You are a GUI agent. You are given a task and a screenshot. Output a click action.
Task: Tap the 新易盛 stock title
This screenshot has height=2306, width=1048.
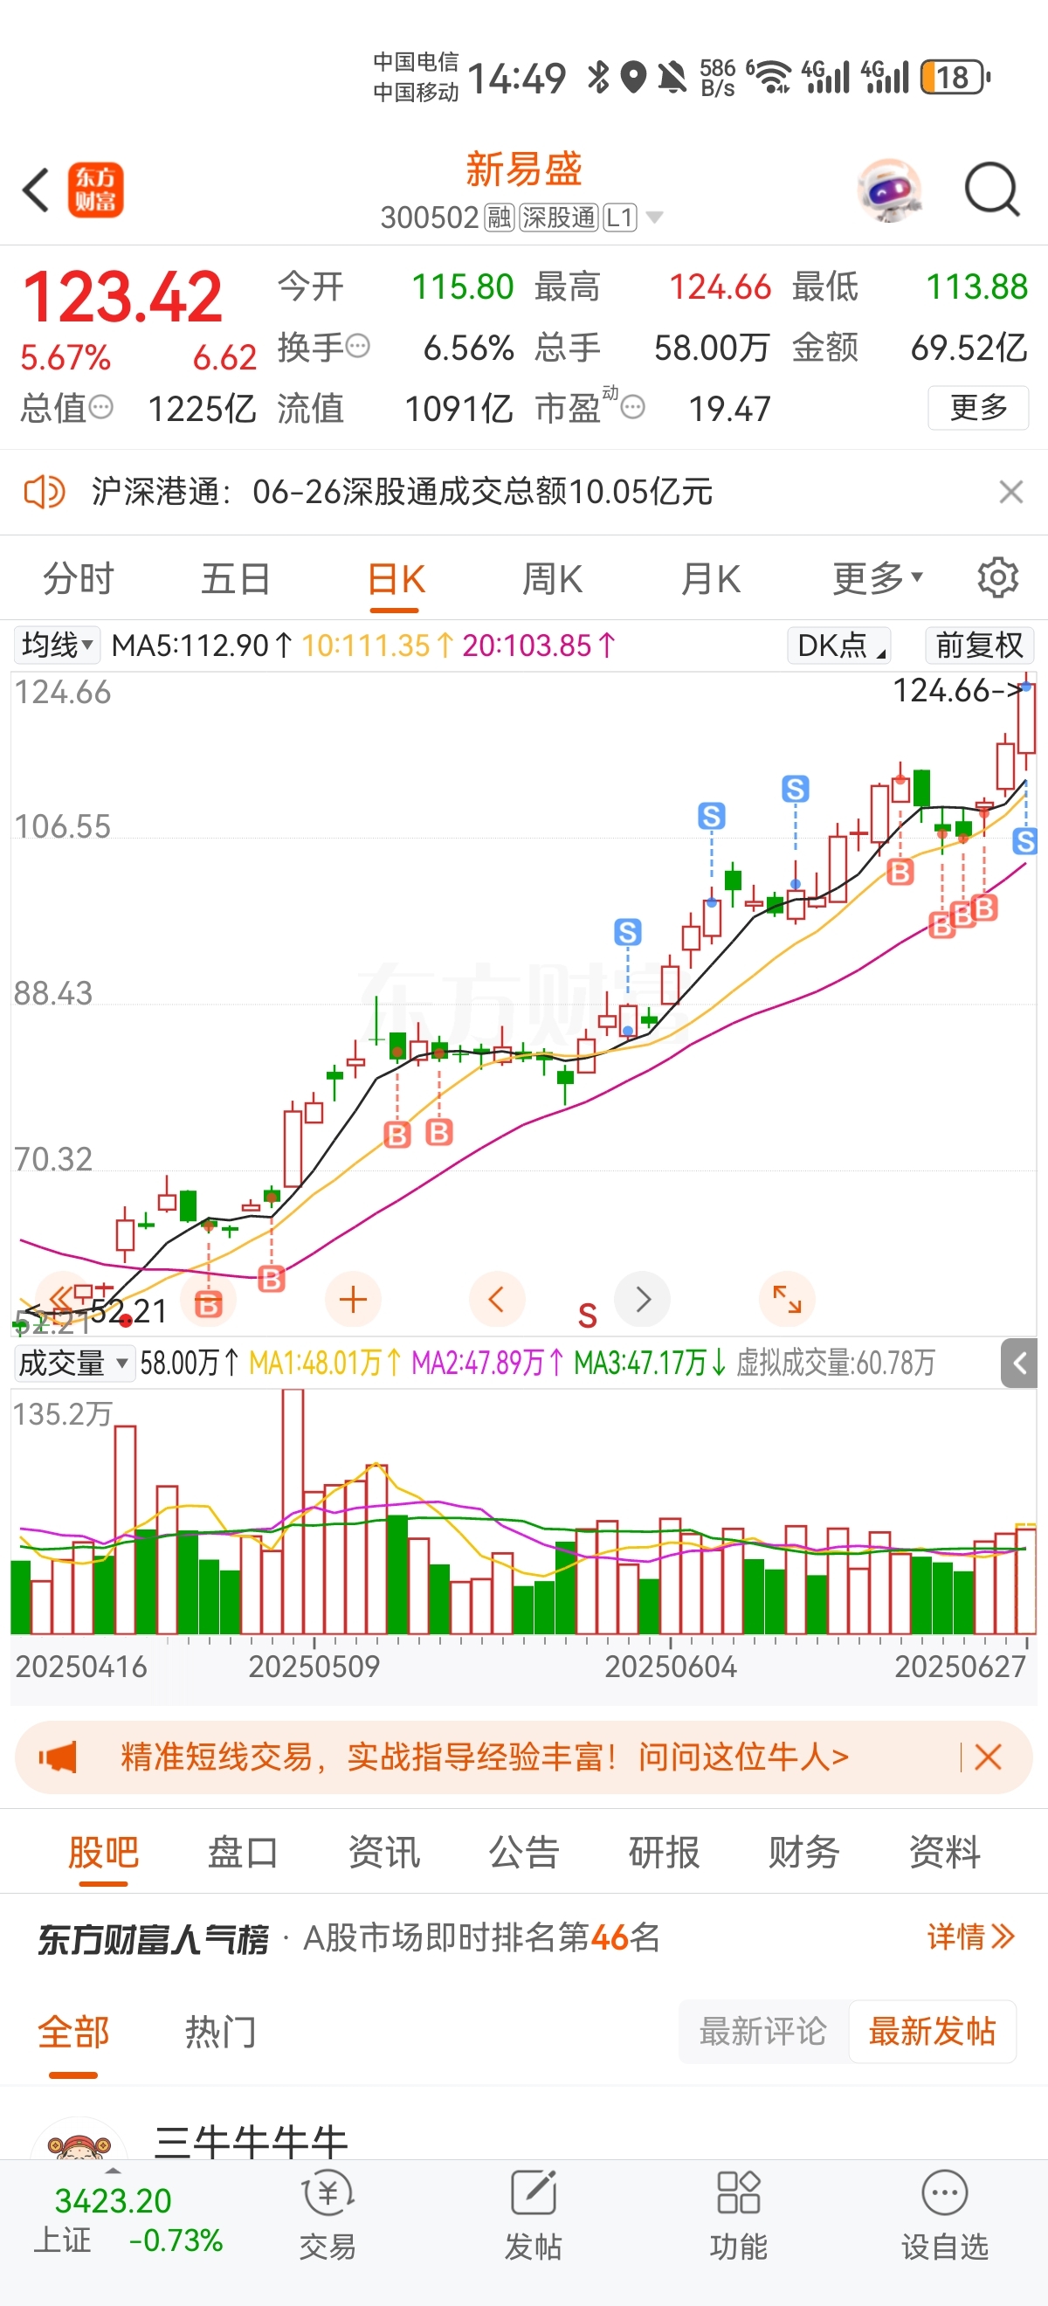point(523,169)
